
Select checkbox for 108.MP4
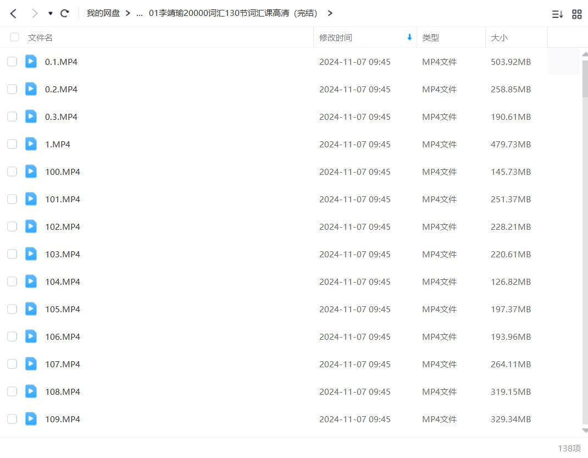pyautogui.click(x=12, y=391)
